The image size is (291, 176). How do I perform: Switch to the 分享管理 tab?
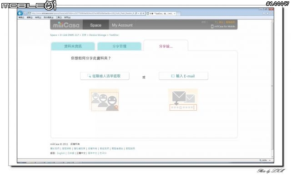coord(119,46)
